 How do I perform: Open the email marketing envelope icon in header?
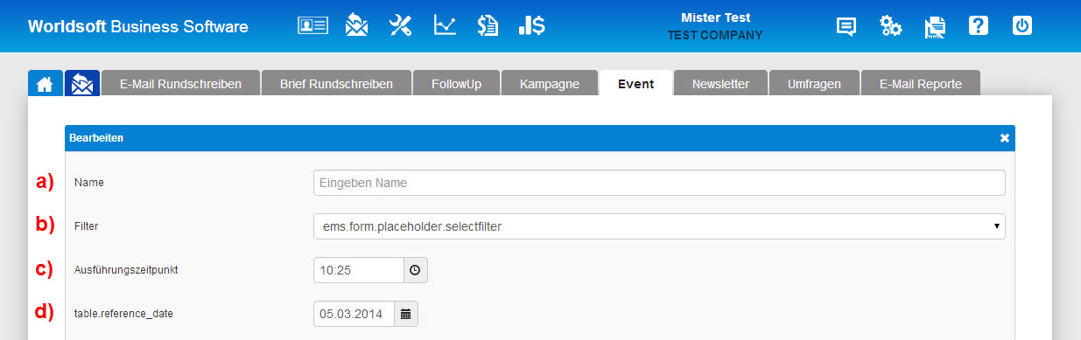point(356,25)
